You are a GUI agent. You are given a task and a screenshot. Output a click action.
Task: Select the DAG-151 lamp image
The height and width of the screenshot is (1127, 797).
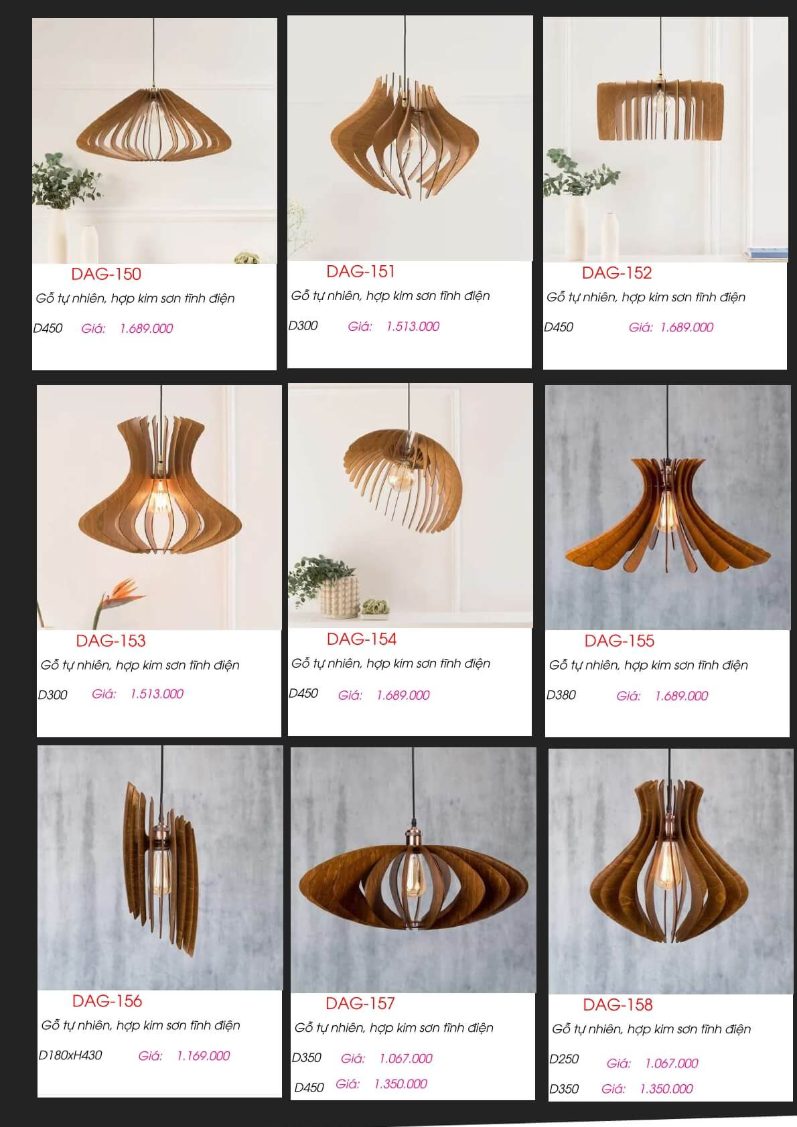(410, 138)
